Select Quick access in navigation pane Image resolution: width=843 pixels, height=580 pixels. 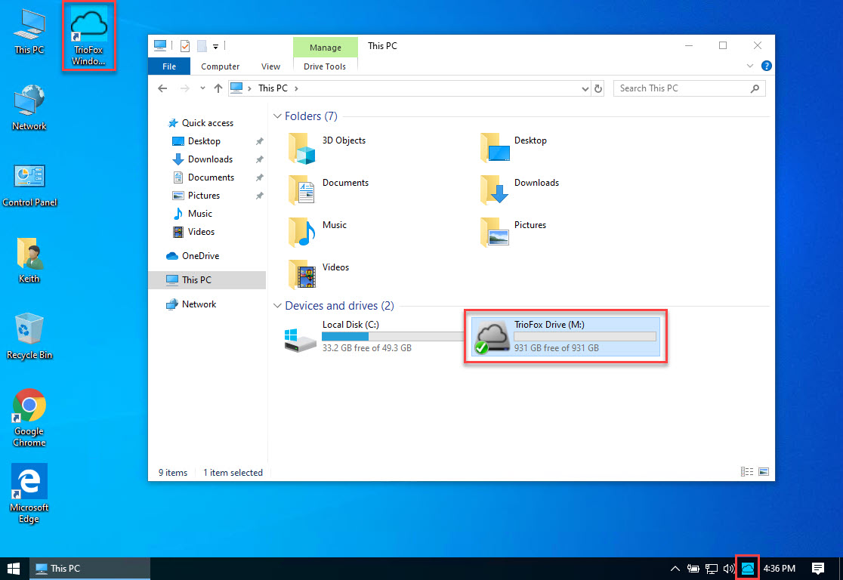(207, 122)
